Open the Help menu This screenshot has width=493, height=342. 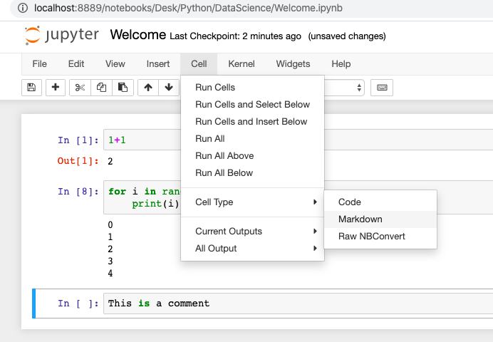tap(341, 64)
